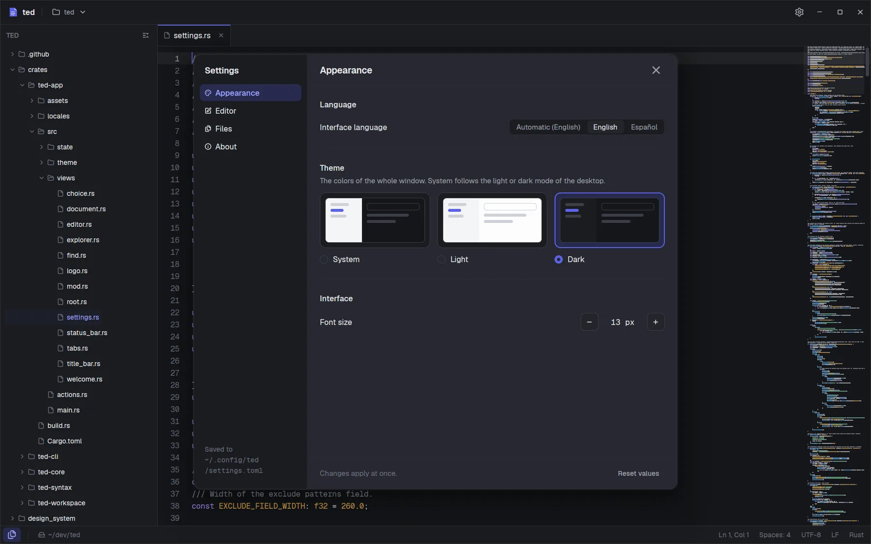Pick the System theme preview thumbnail
This screenshot has height=544, width=871.
[375, 221]
